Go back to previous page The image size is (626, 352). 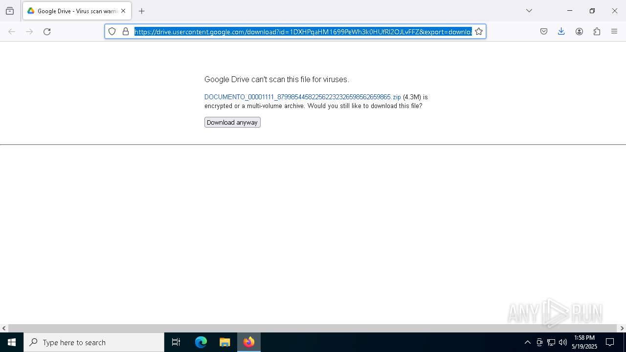12,31
